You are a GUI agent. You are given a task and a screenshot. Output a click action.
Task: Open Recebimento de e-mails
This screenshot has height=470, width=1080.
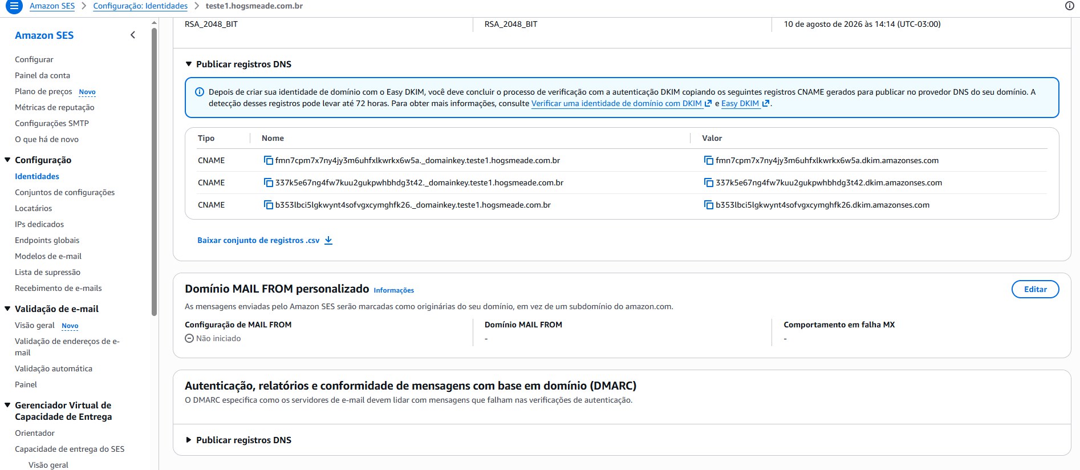pyautogui.click(x=58, y=288)
